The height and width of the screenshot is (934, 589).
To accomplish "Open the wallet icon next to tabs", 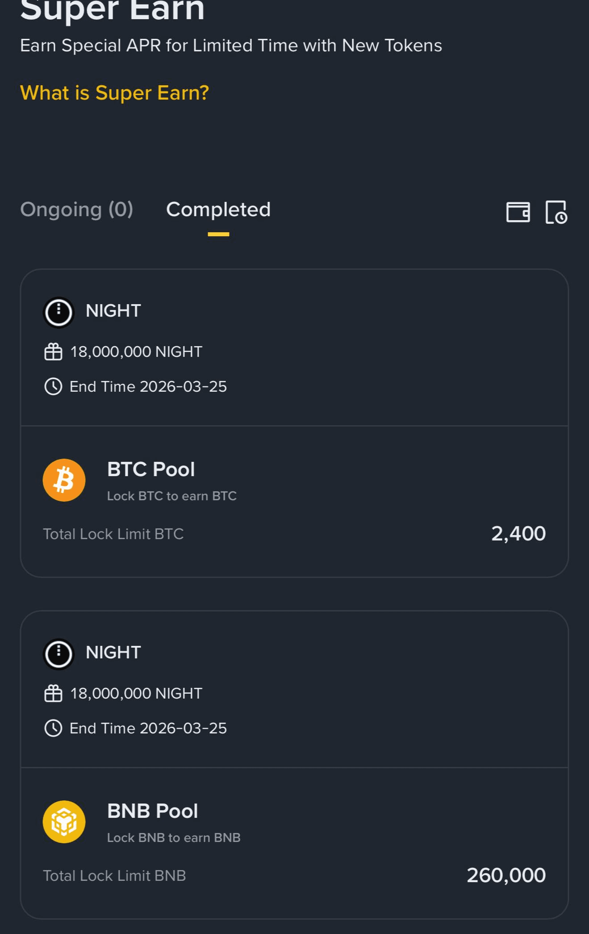I will tap(518, 212).
